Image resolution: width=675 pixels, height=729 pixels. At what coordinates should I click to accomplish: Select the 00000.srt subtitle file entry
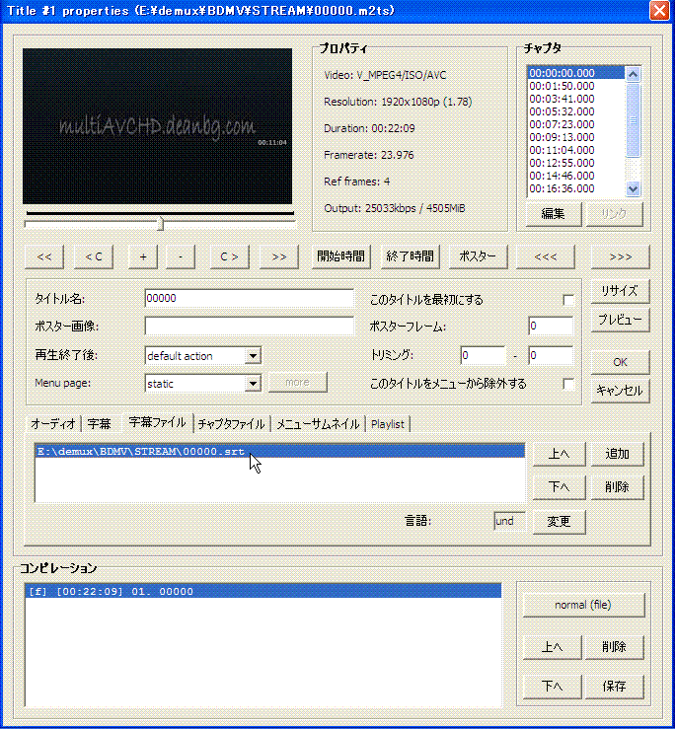[x=280, y=452]
